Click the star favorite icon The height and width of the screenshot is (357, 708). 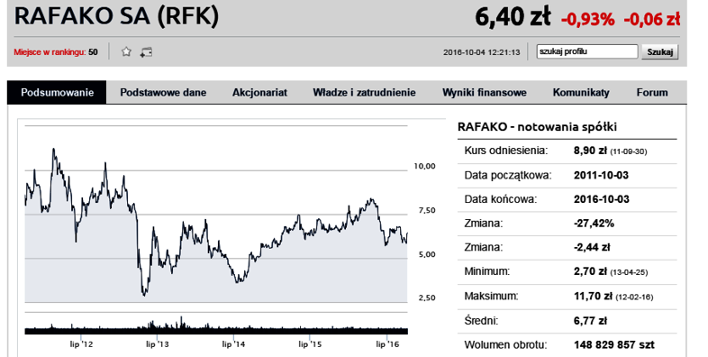coord(126,52)
